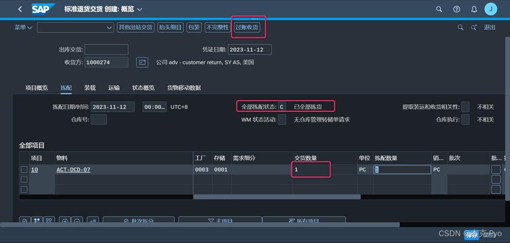This screenshot has height=243, width=510.
Task: Click the page horizontal scrollbar at bottom
Action: 200,225
